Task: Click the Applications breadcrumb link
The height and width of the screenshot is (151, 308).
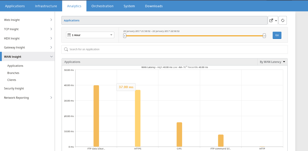Action: point(72,20)
